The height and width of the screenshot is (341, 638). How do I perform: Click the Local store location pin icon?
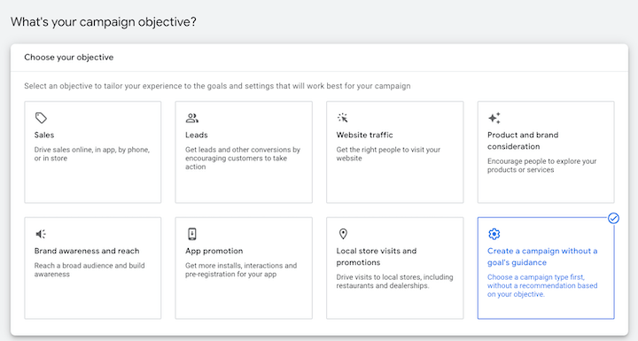point(343,234)
